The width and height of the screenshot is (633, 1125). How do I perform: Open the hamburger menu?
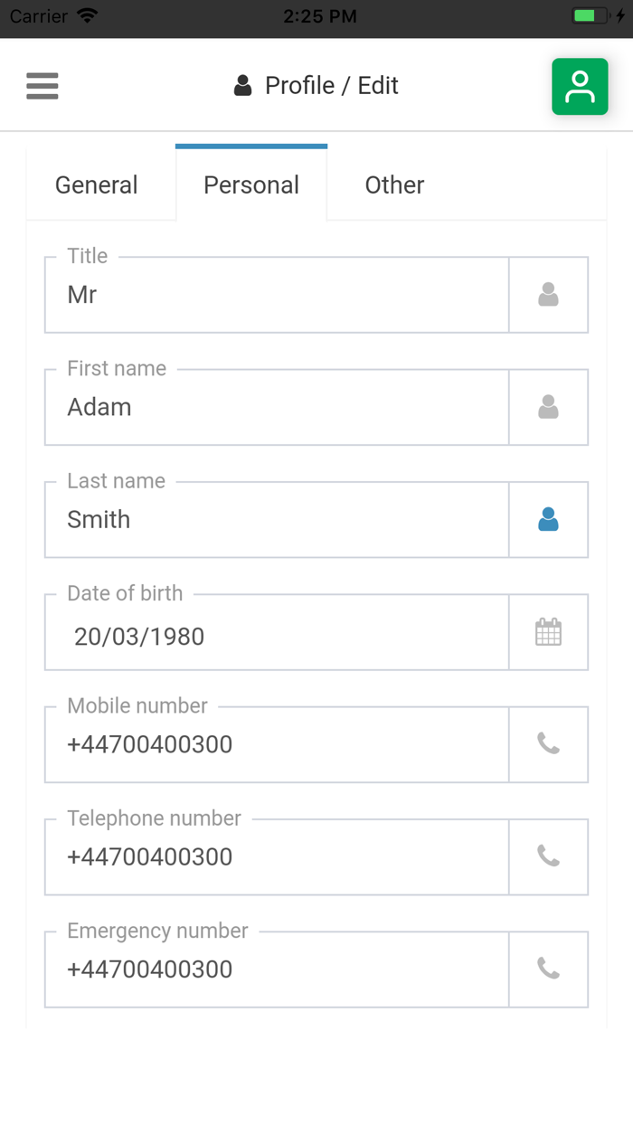coord(43,86)
